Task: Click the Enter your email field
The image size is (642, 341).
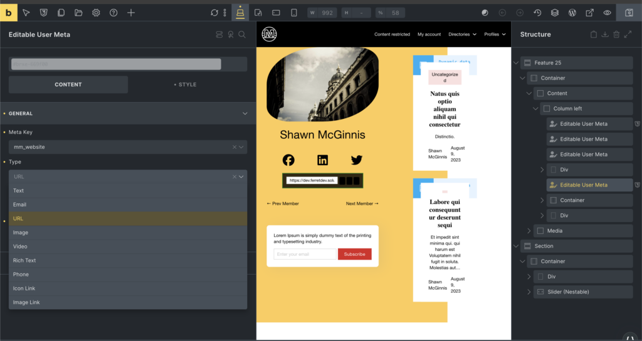Action: [305, 254]
